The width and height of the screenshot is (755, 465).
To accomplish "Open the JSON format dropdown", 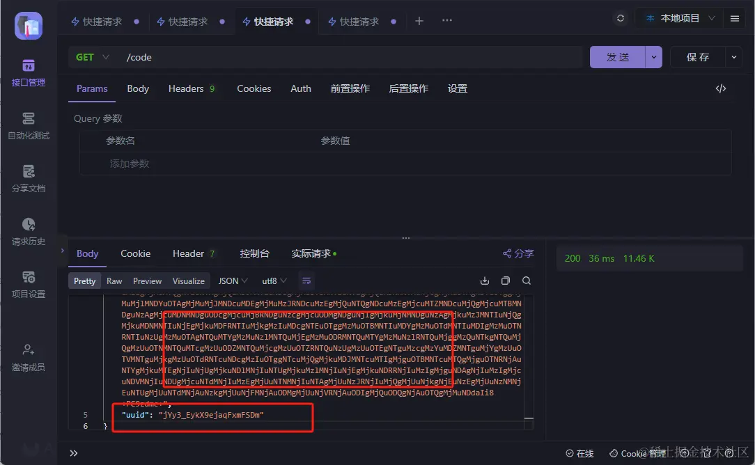I will (233, 281).
